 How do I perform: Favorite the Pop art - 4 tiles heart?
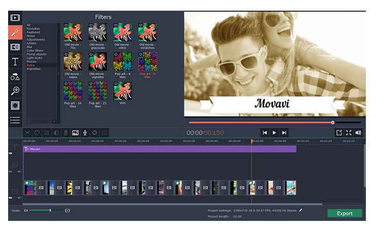[x=116, y=55]
